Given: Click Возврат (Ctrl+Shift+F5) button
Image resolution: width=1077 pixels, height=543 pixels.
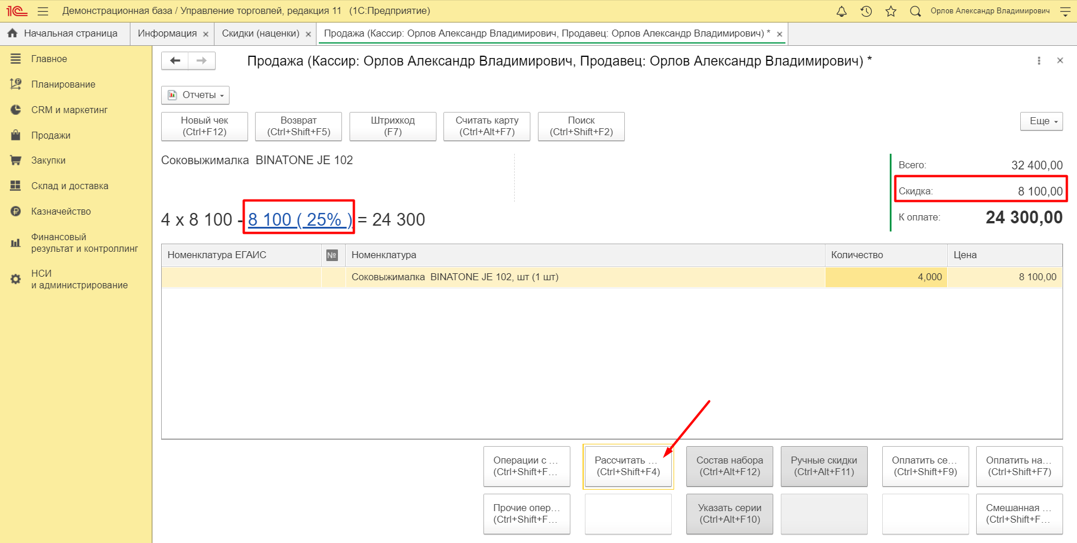Looking at the screenshot, I should pyautogui.click(x=299, y=126).
